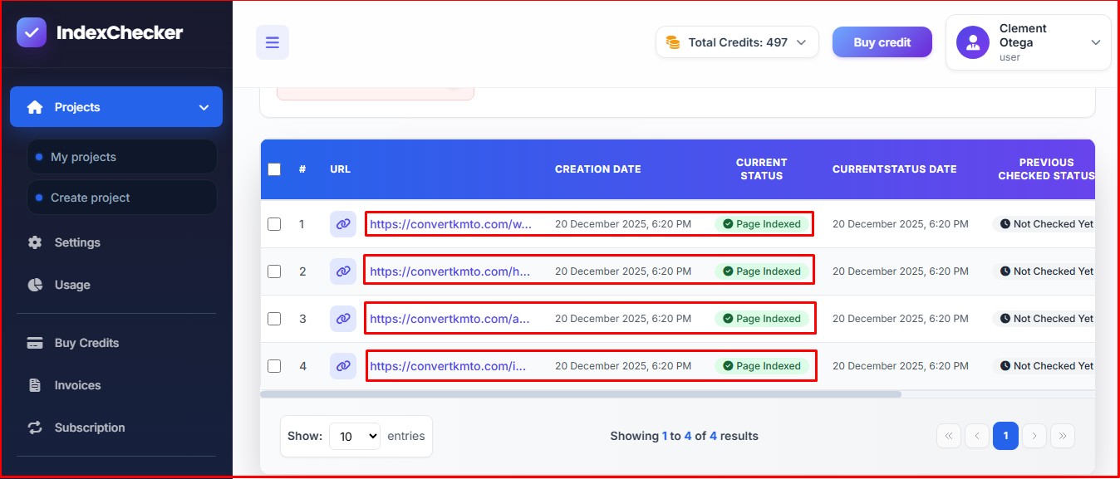Viewport: 1120px width, 479px height.
Task: Select the checkbox for row 4
Action: [274, 366]
